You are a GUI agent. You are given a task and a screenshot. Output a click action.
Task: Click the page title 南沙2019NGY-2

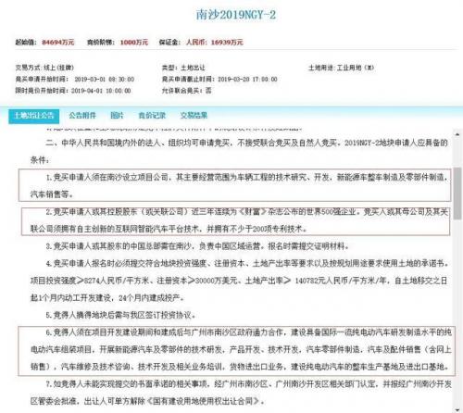[236, 15]
